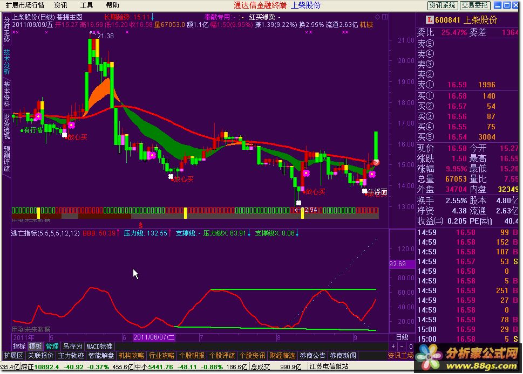Open the 工具 menu

point(86,5)
